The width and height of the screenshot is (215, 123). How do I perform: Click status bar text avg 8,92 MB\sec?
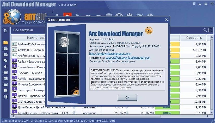(x=106, y=121)
